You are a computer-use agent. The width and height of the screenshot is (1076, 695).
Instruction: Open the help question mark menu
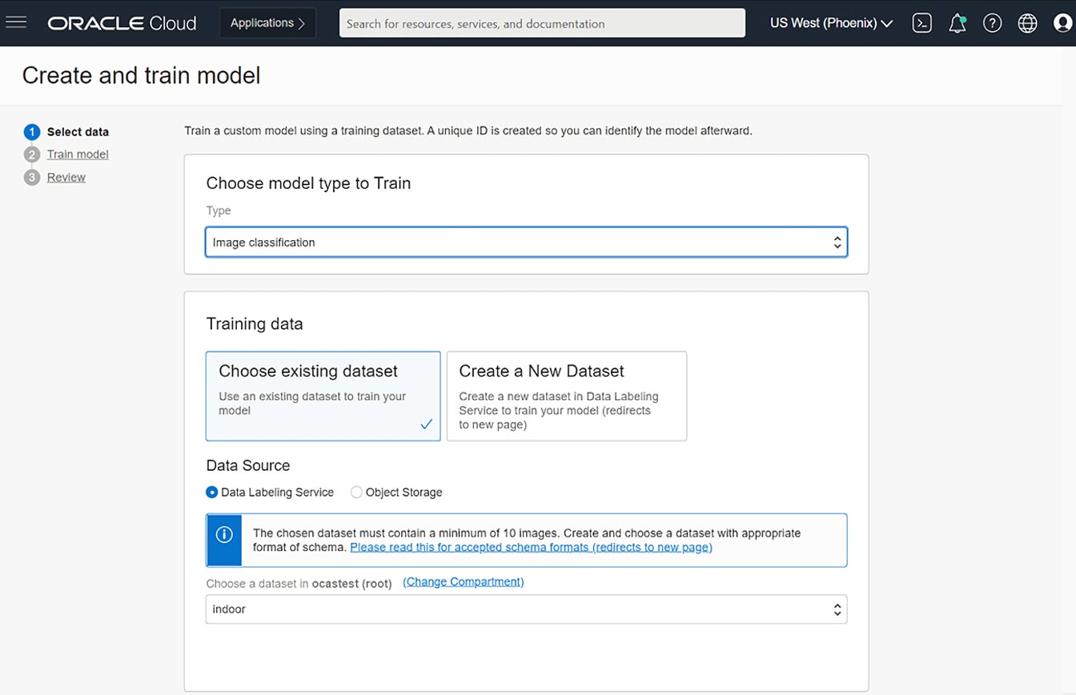[992, 23]
